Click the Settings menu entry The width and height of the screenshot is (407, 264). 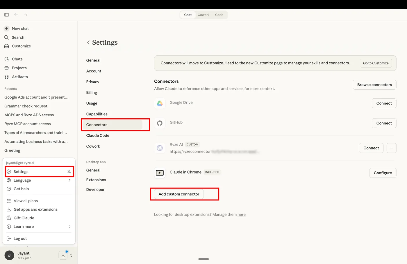39,172
